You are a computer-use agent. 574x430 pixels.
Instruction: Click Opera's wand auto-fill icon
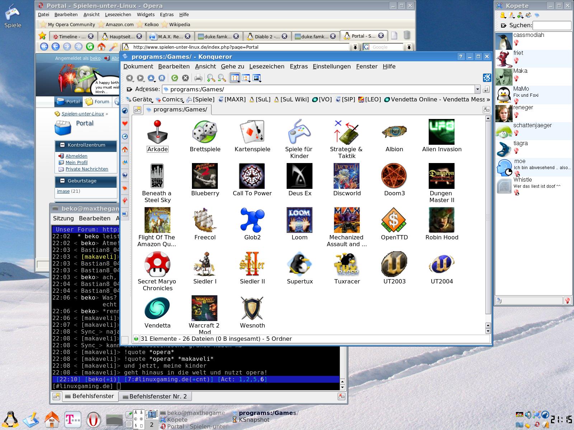pos(113,47)
